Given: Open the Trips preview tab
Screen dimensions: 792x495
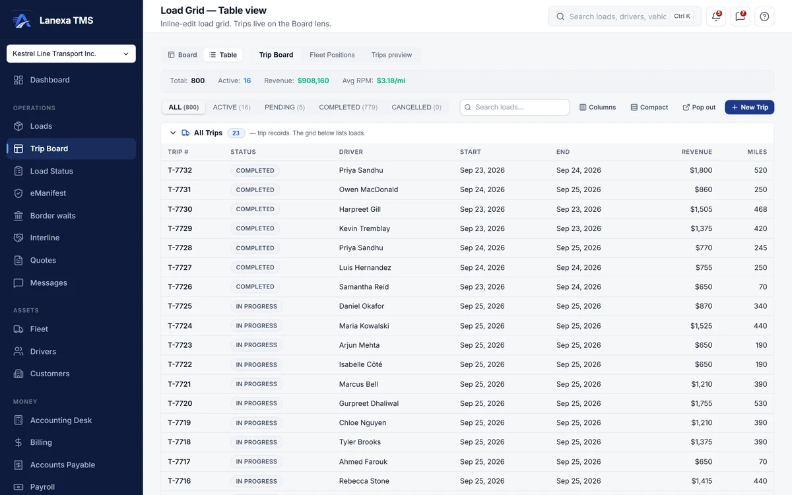Looking at the screenshot, I should 391,55.
